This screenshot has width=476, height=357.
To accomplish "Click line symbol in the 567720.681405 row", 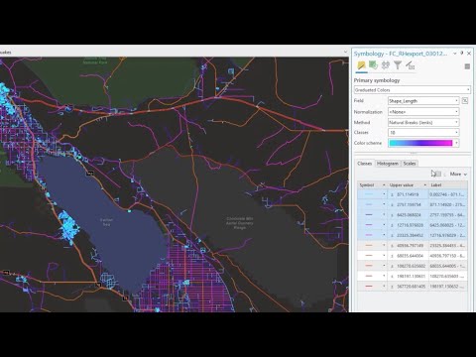I will pos(369,287).
